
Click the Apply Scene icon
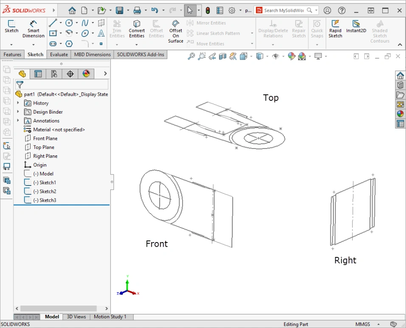(x=302, y=56)
